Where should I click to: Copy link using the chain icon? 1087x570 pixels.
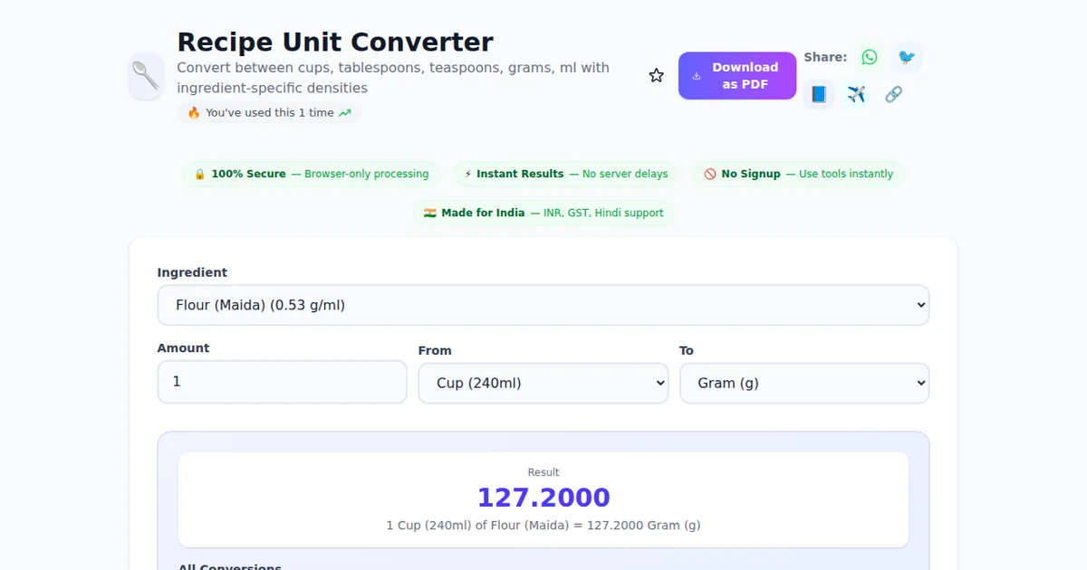point(893,94)
